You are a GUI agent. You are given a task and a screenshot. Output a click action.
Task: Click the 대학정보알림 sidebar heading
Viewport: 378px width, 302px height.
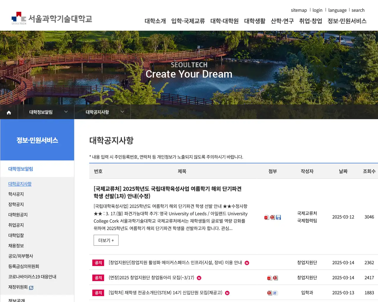point(21,169)
